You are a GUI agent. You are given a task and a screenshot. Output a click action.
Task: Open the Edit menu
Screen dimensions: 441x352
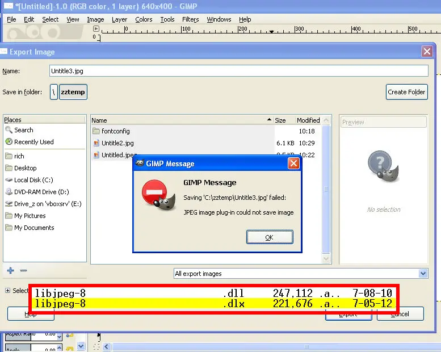coord(29,19)
